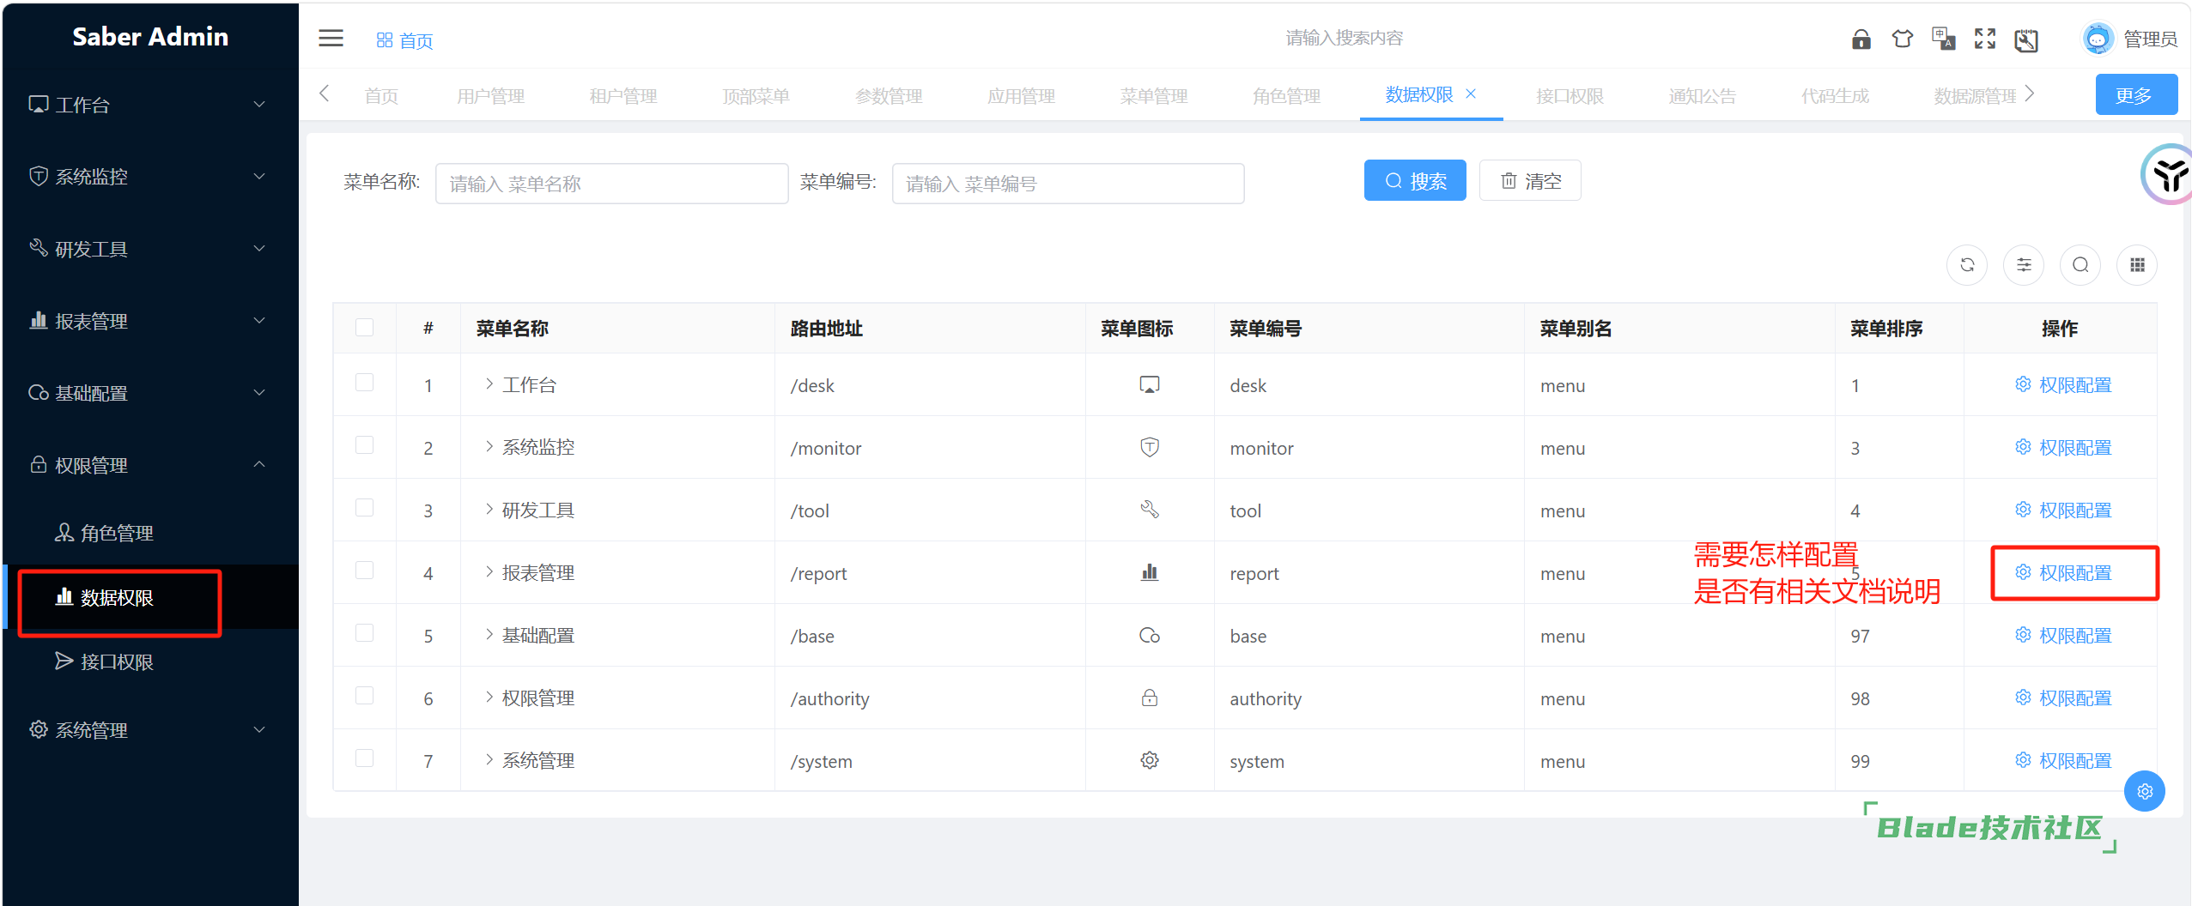This screenshot has height=906, width=2192.
Task: Open the theme shirt icon
Action: pyautogui.click(x=1902, y=39)
